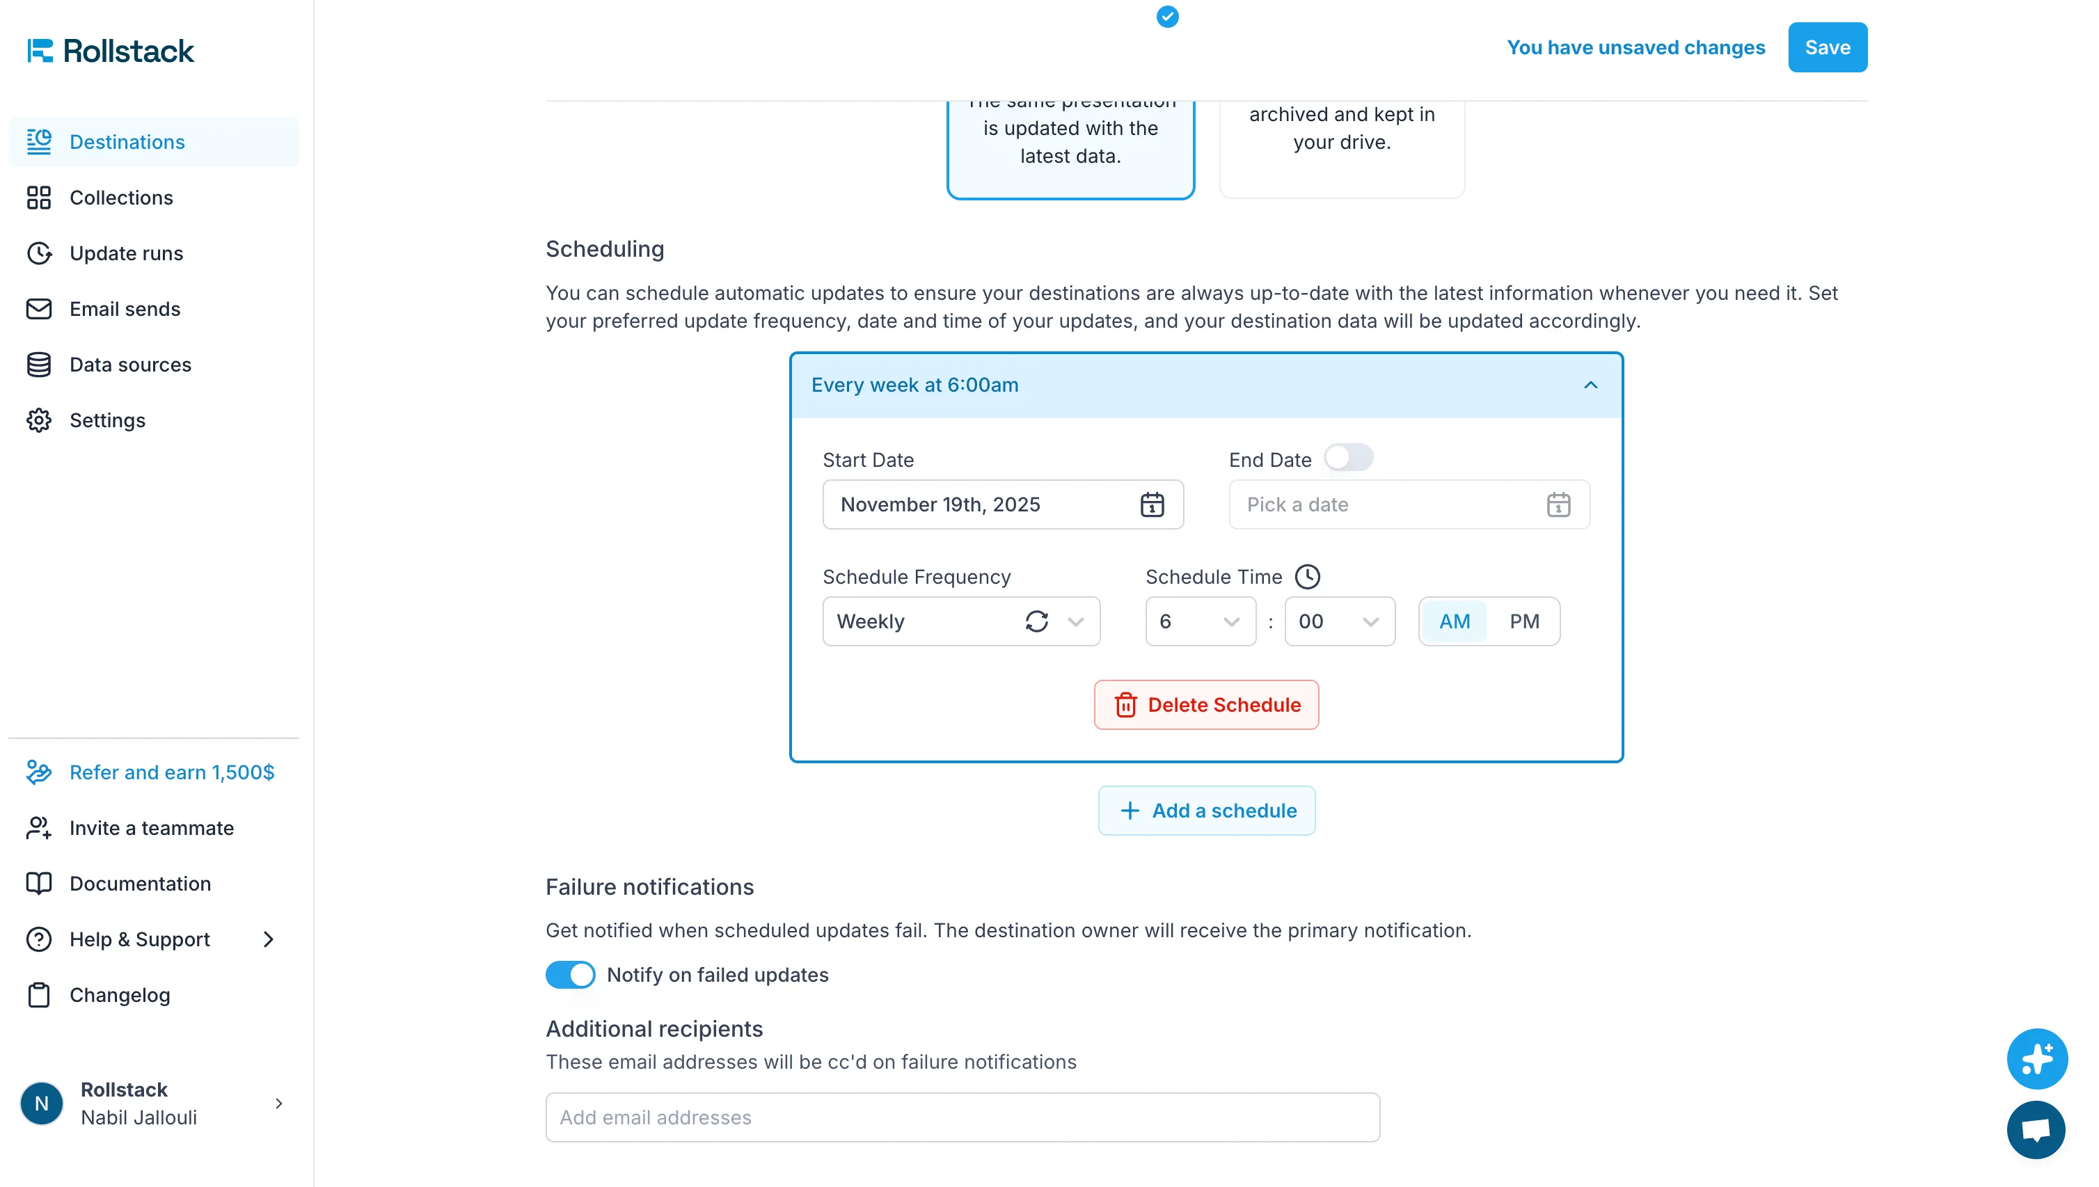Open the Rollstack account switcher

coord(278,1102)
